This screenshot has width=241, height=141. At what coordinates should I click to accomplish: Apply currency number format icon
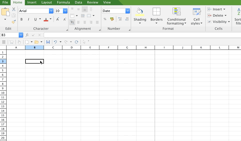pos(112,19)
